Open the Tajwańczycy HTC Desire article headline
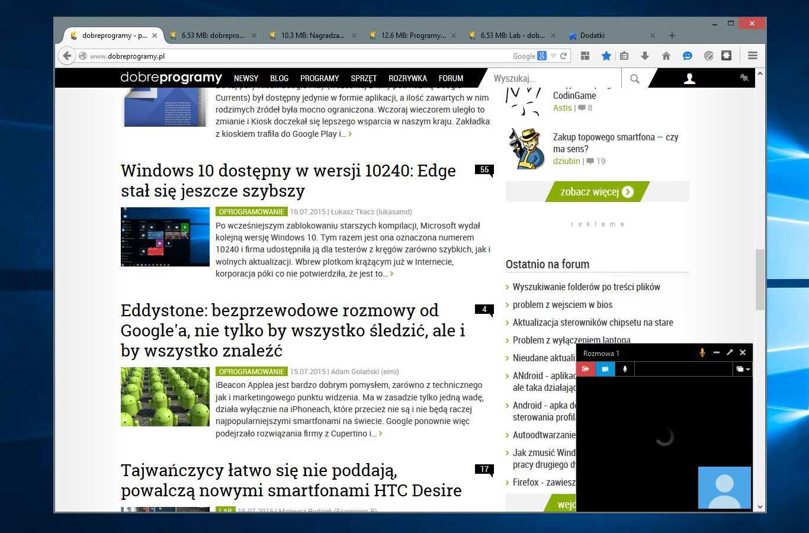Viewport: 809px width, 533px height. pos(291,480)
